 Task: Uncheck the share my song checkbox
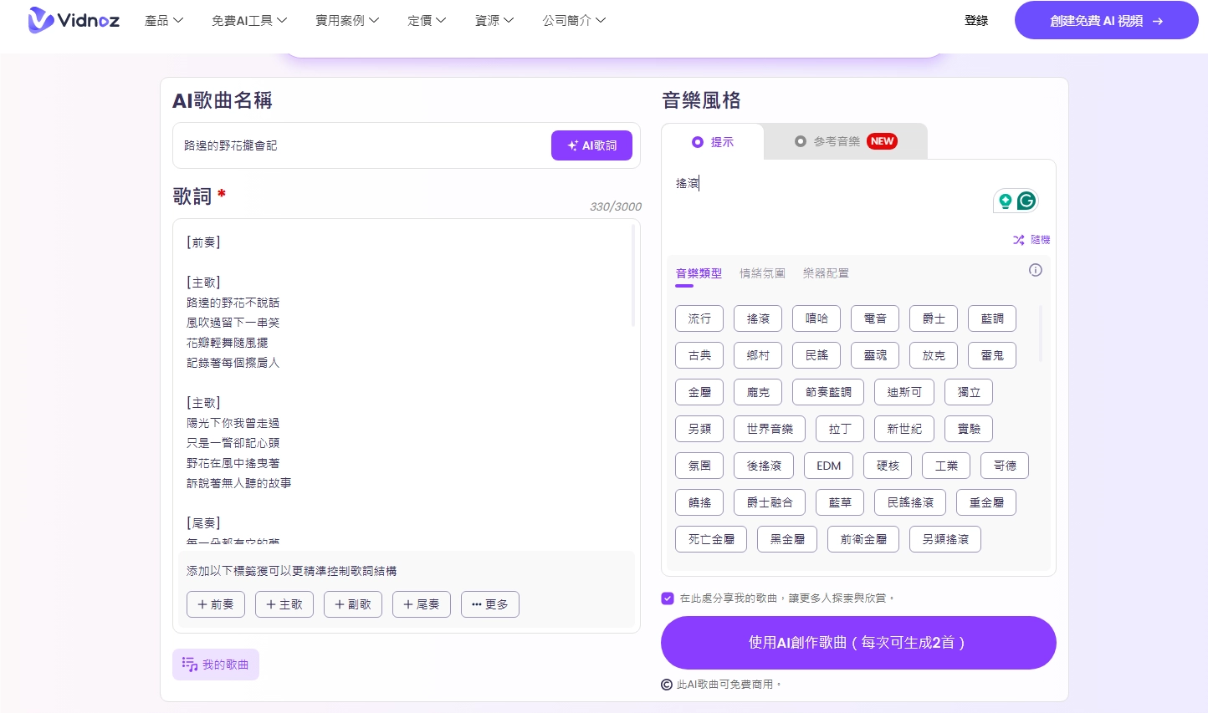[x=668, y=598]
